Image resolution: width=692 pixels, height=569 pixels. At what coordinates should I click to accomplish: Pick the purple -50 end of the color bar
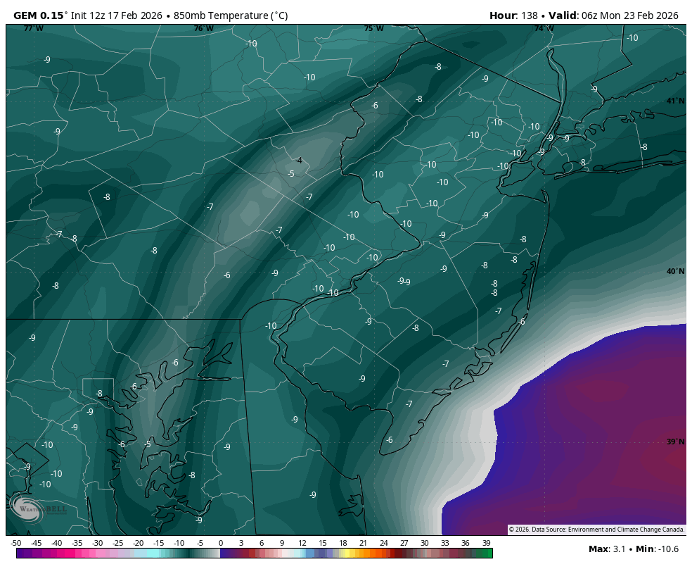[x=18, y=554]
